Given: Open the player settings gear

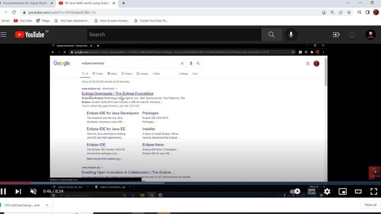Looking at the screenshot, I should [327, 191].
